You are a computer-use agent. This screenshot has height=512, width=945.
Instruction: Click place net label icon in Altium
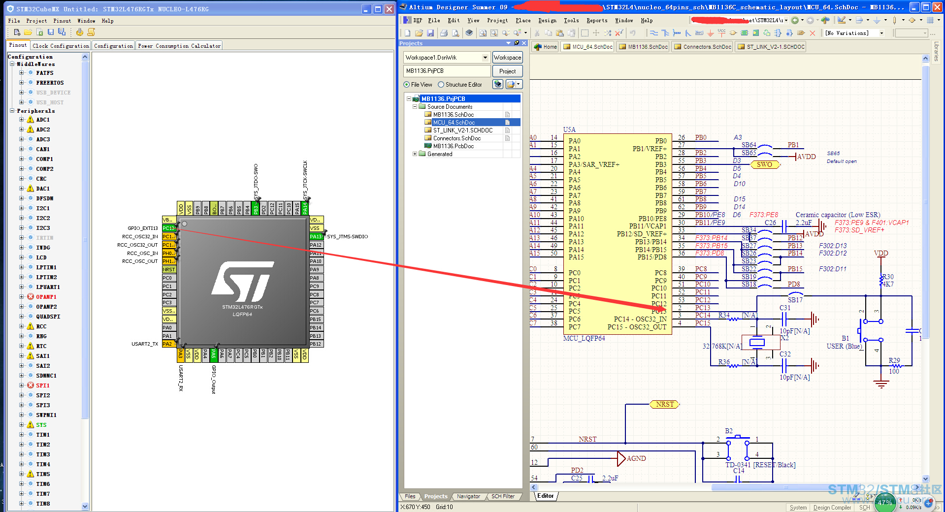click(699, 33)
